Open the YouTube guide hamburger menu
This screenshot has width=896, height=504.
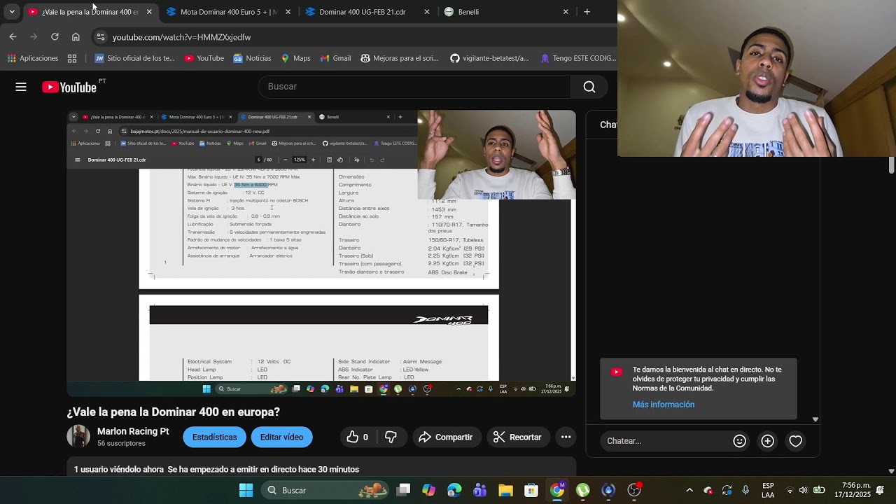click(x=21, y=87)
